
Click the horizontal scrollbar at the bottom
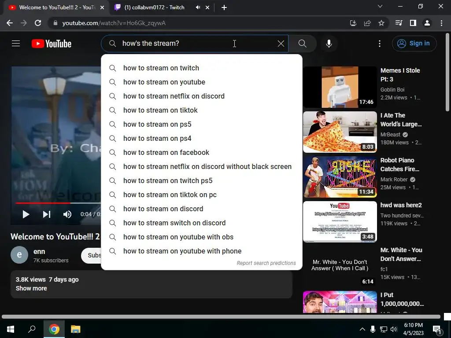(221, 317)
